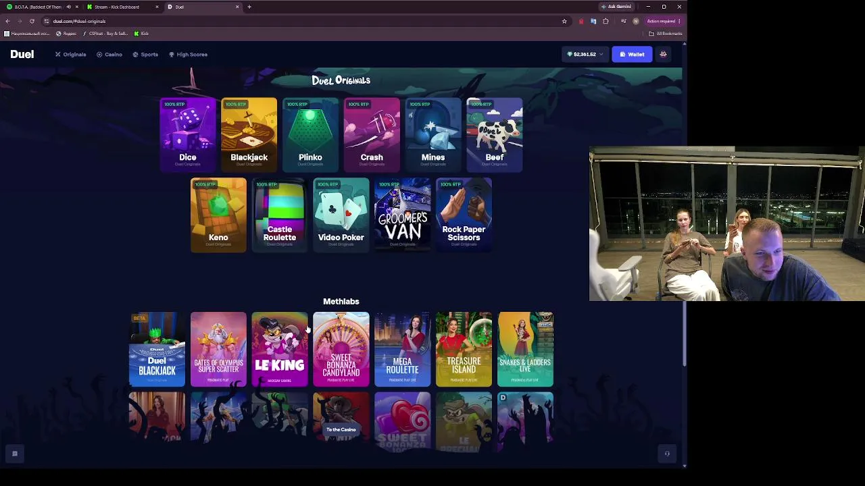
Task: Click the To the Casino button
Action: [x=341, y=429]
